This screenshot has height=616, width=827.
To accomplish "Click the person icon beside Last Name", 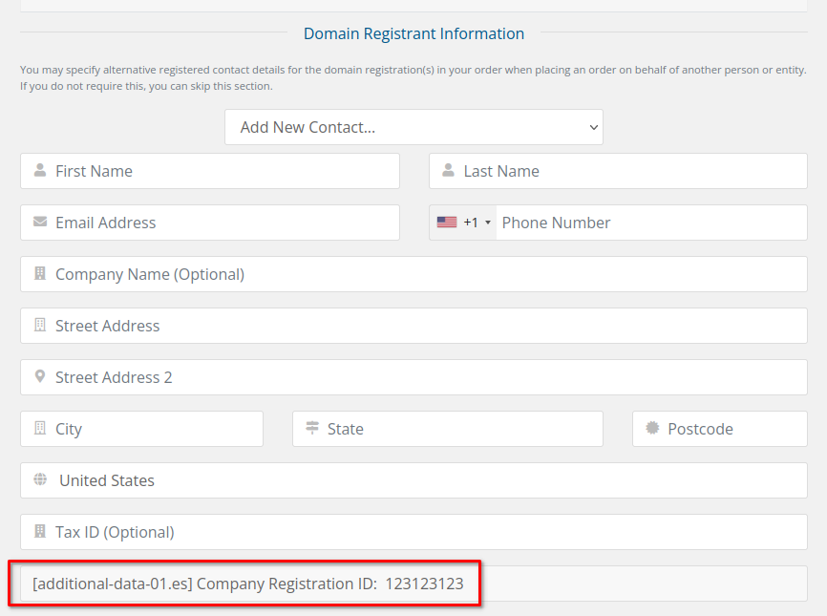I will click(x=448, y=171).
